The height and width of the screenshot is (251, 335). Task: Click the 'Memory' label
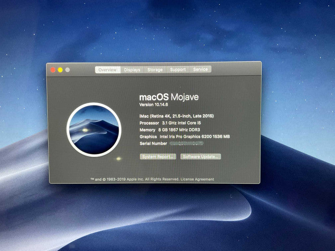coord(147,130)
